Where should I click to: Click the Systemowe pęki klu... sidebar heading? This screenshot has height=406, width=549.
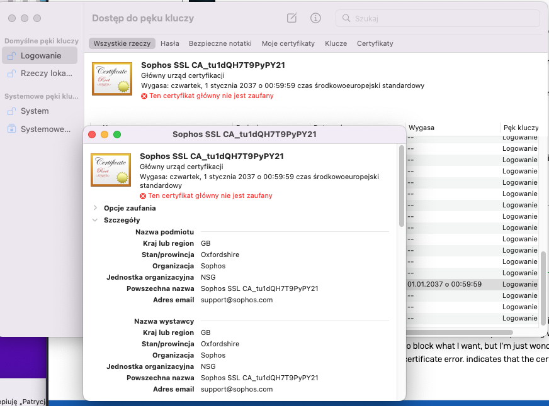pos(42,96)
